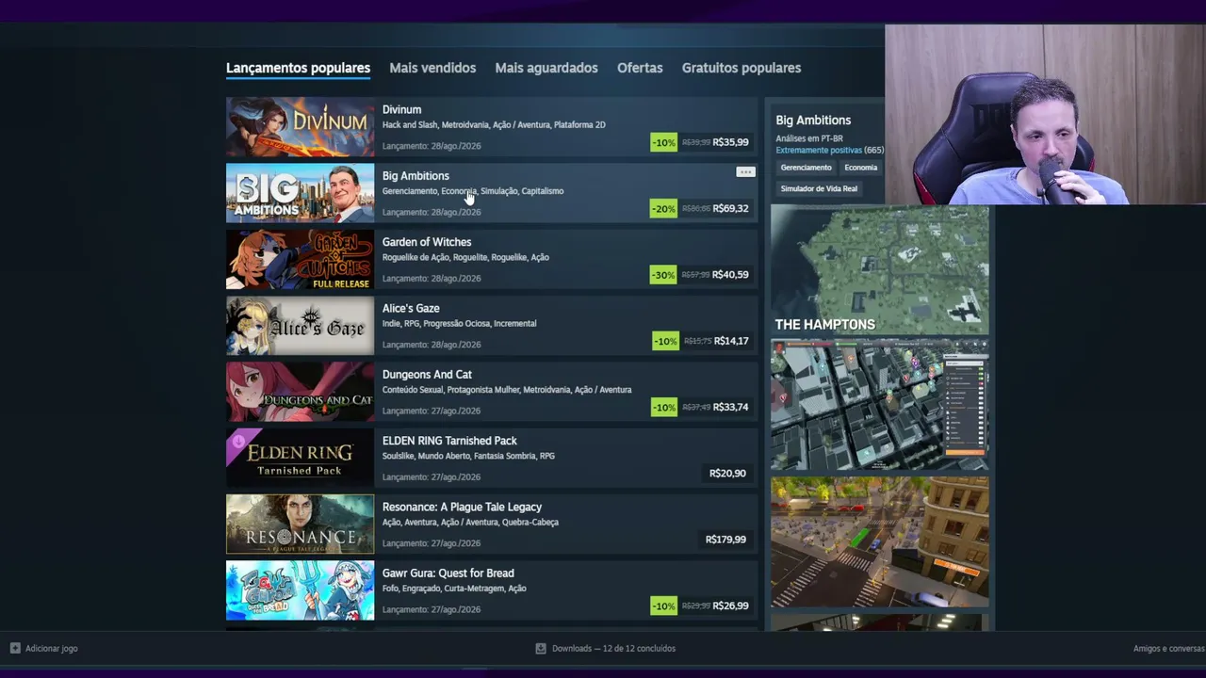
Task: Click the Simulador de Vida Real tag
Action: tap(819, 188)
